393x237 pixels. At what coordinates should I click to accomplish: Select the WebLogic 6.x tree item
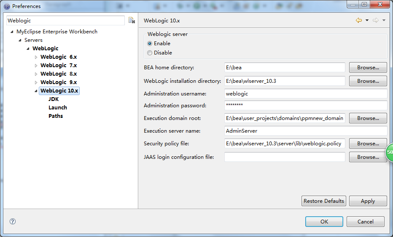pos(59,57)
